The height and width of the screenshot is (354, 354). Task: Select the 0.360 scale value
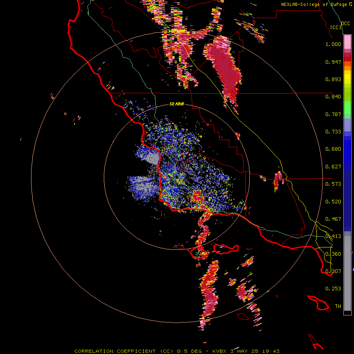coord(333,254)
